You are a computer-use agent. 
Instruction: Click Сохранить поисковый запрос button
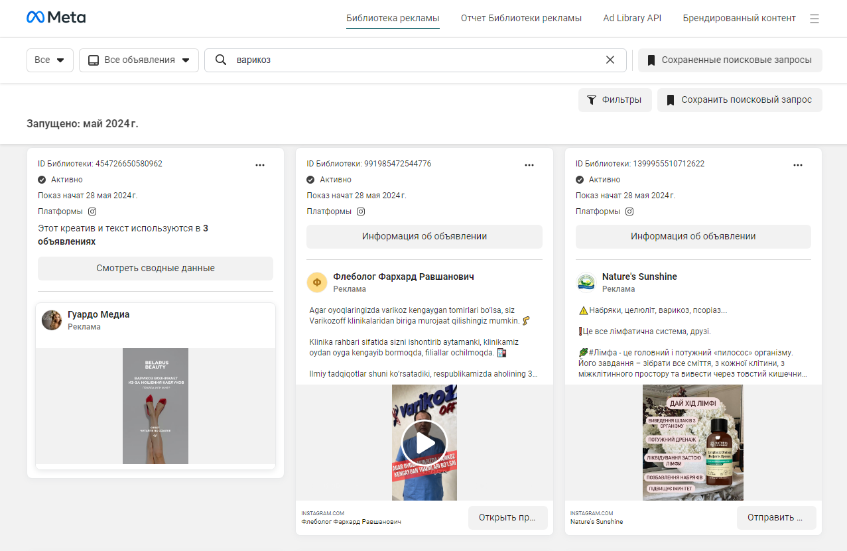coord(740,100)
